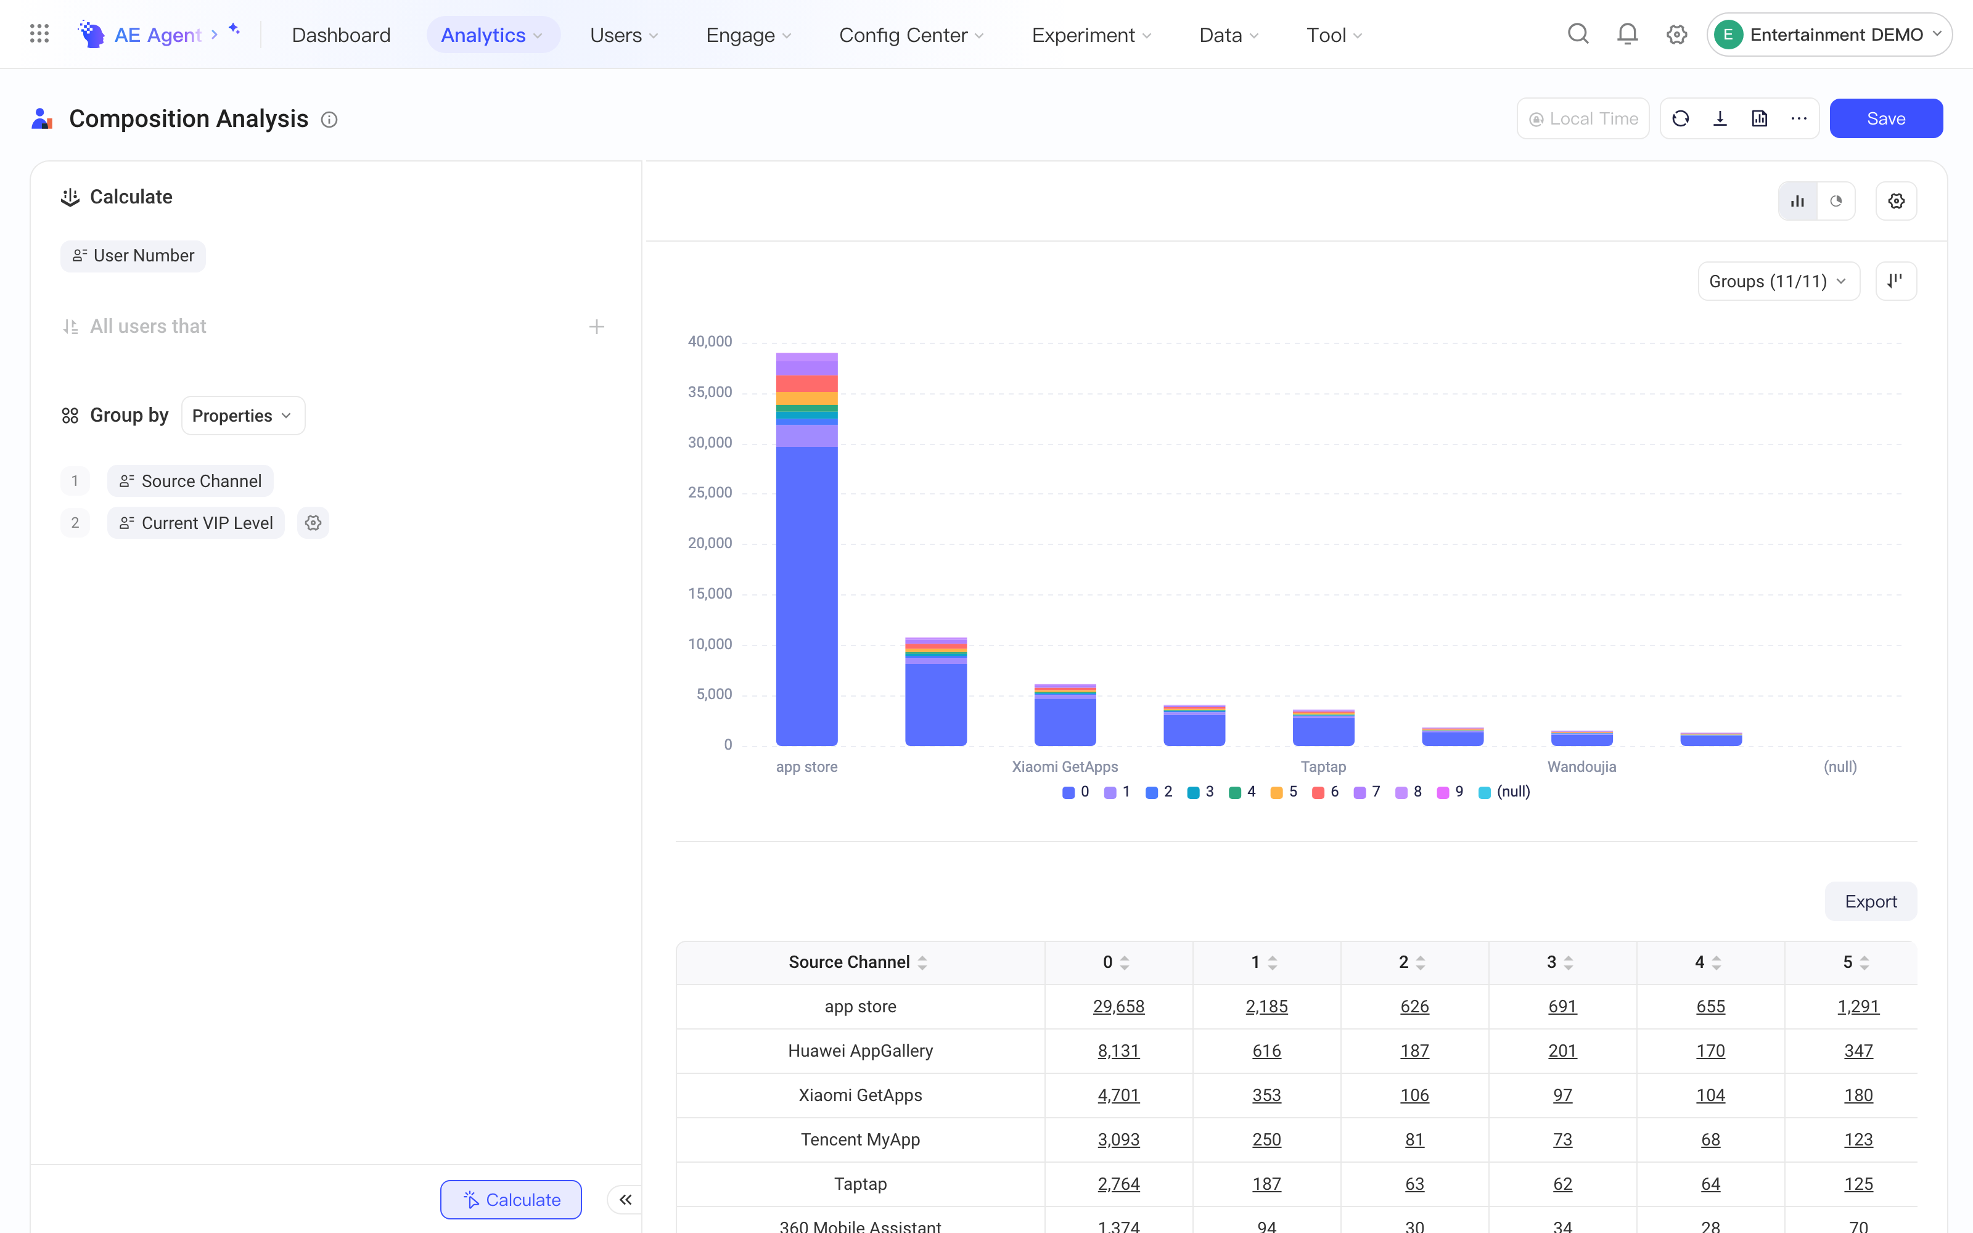Click the Export button
Image resolution: width=1973 pixels, height=1233 pixels.
pos(1870,901)
